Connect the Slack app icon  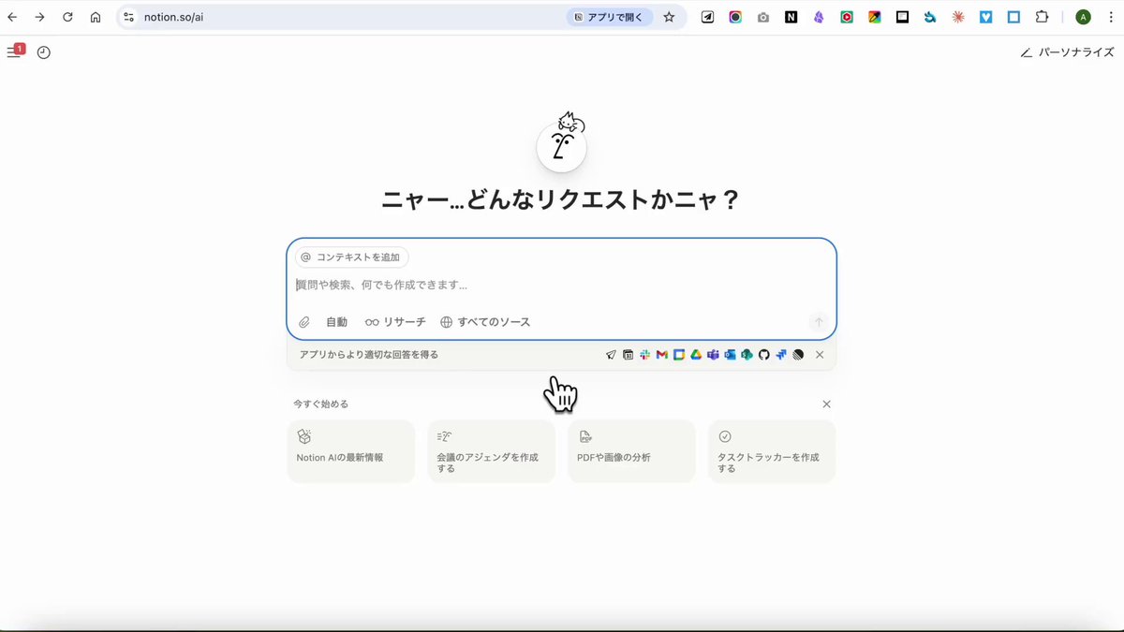pos(645,355)
